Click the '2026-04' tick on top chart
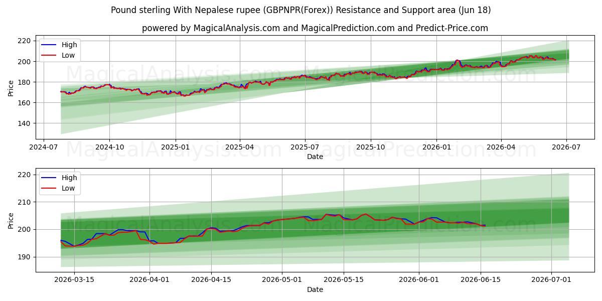The height and width of the screenshot is (301, 602). click(501, 146)
